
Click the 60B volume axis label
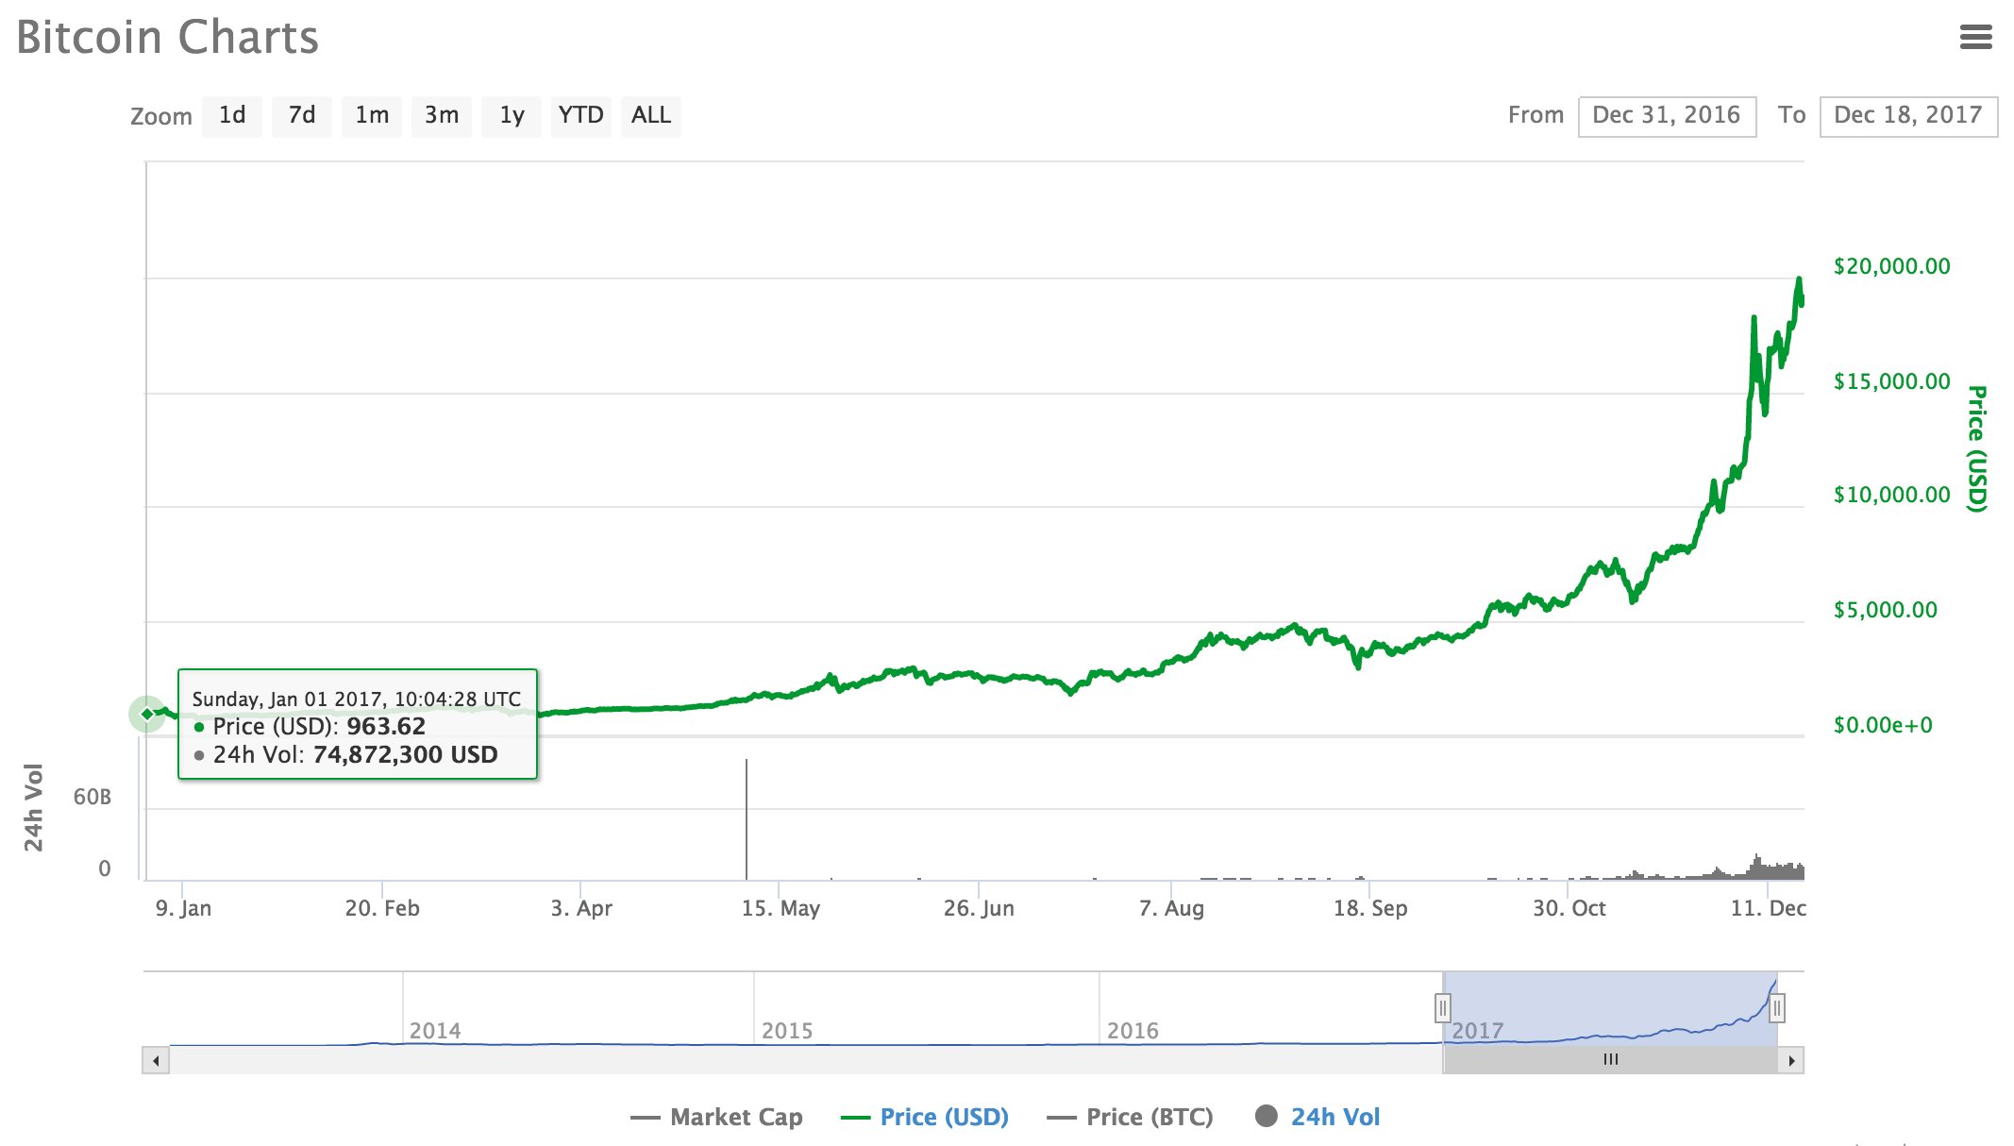coord(92,797)
